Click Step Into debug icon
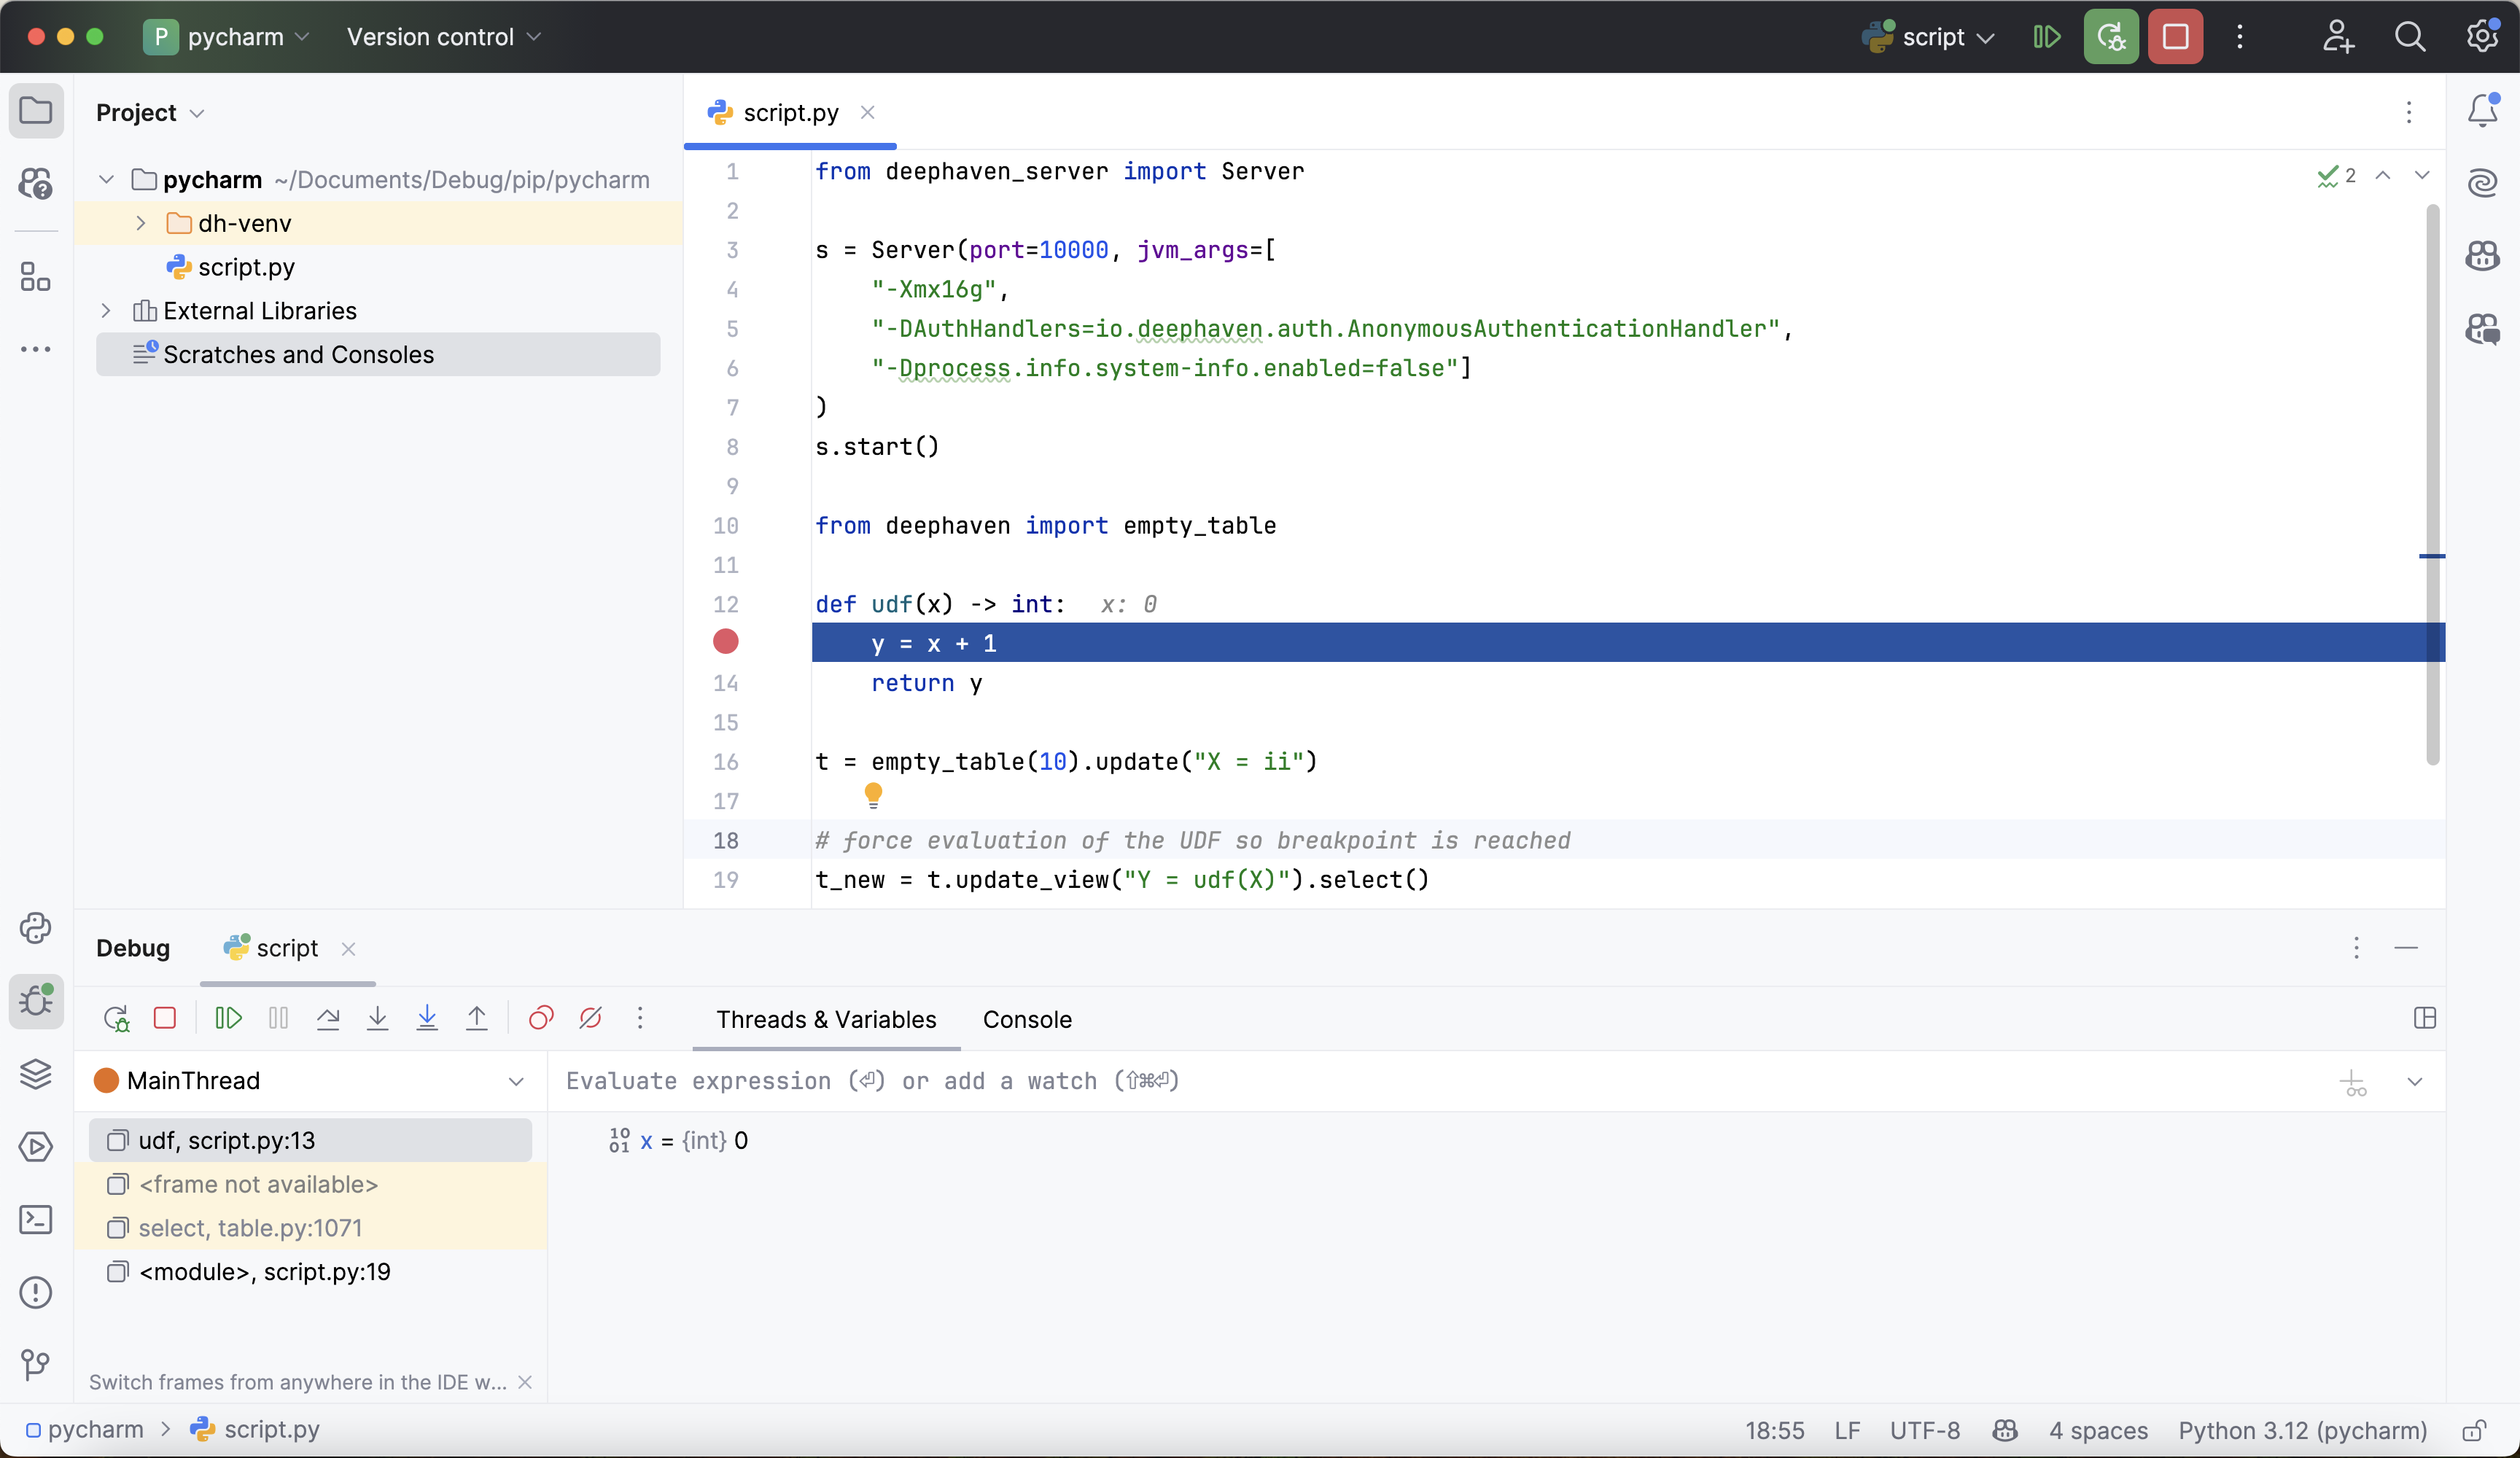 377,1018
